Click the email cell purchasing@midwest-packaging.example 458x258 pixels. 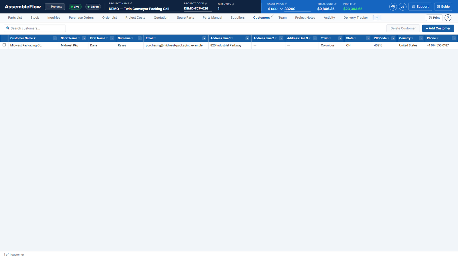176,45
